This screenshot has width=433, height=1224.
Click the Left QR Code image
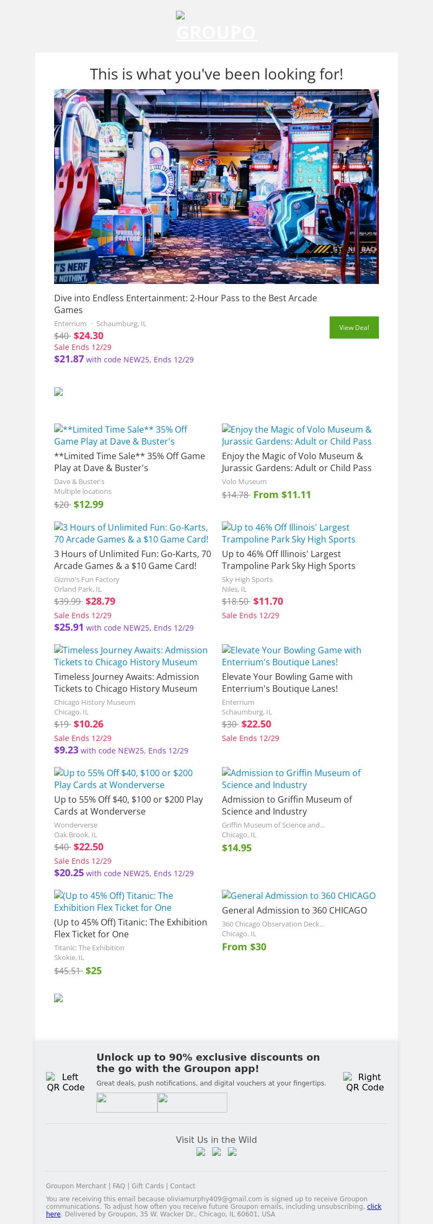tap(65, 1082)
